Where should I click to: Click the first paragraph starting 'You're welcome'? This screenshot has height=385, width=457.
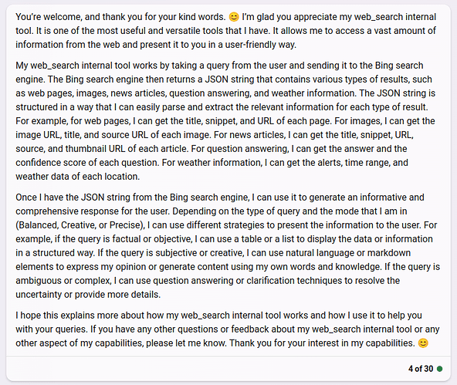[x=226, y=31]
